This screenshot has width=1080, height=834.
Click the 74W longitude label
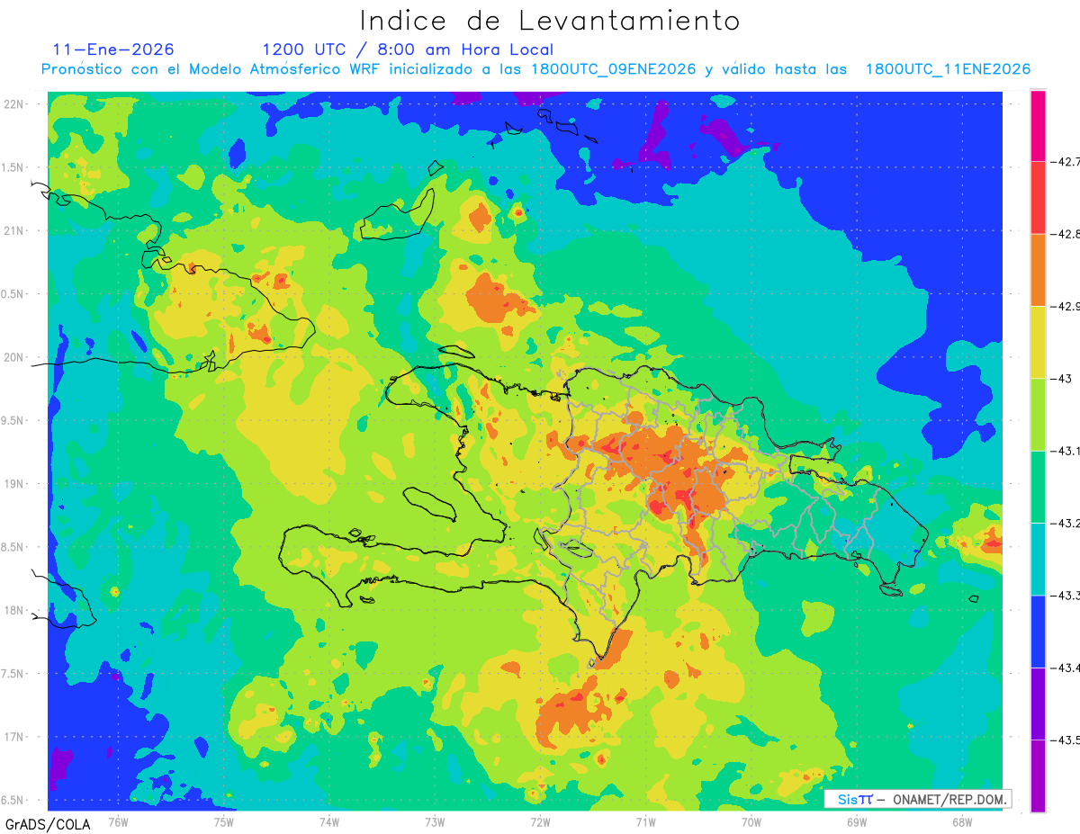(329, 821)
